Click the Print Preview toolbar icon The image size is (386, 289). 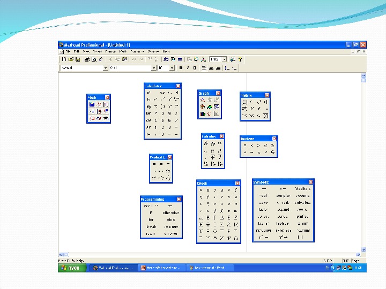point(94,59)
